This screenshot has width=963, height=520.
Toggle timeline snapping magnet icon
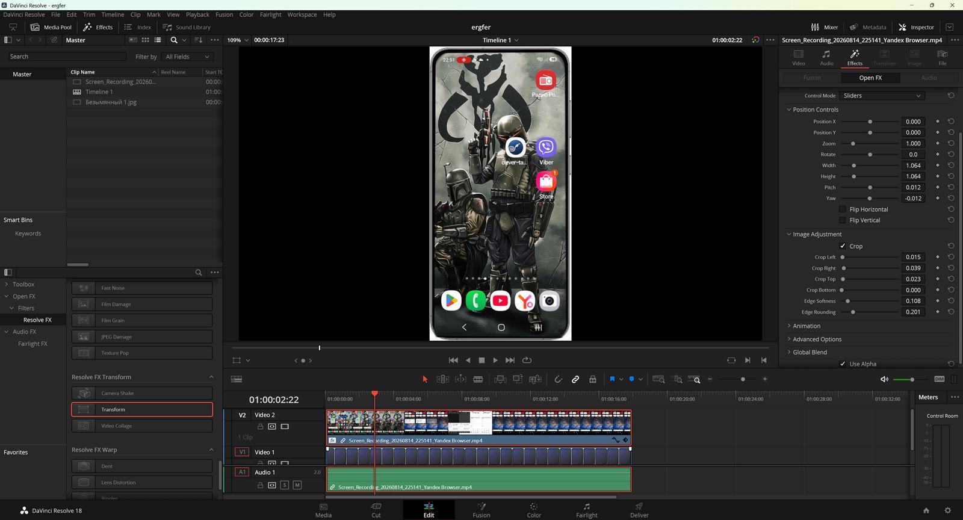558,379
